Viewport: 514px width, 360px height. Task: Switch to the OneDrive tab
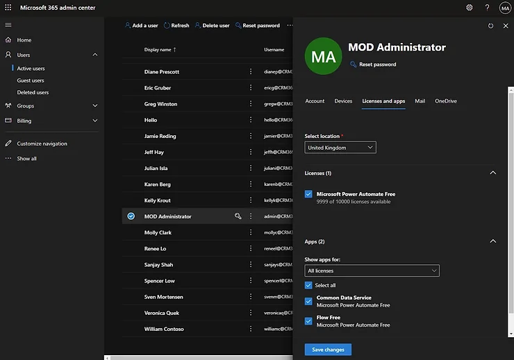pyautogui.click(x=446, y=101)
